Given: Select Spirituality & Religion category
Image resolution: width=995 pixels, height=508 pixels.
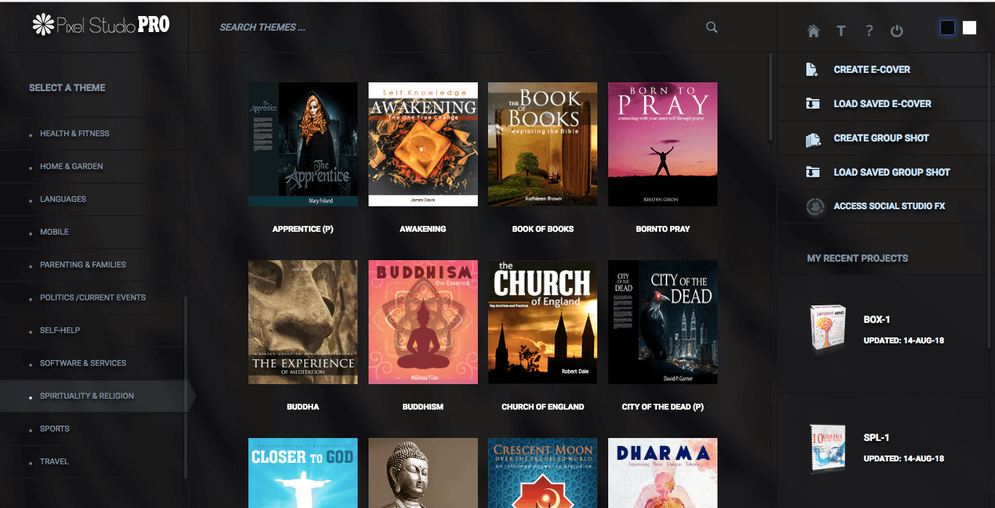Looking at the screenshot, I should 87,396.
